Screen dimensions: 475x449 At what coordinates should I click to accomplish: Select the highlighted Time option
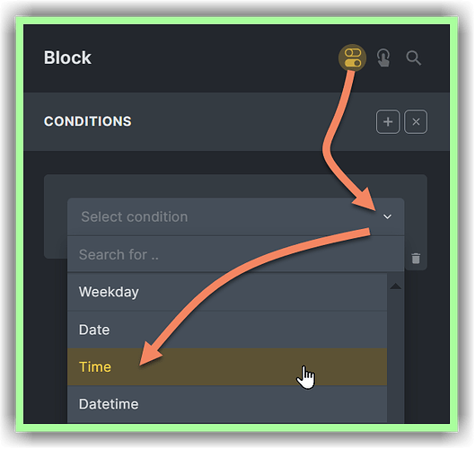227,367
